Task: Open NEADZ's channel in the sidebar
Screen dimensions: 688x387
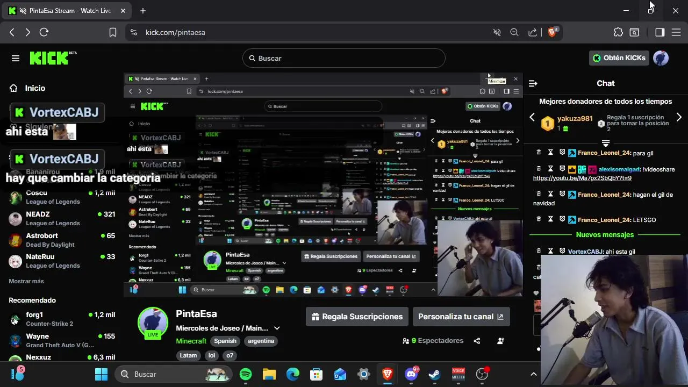Action: [62, 218]
